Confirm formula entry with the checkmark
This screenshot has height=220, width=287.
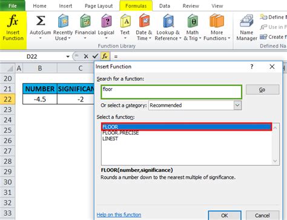click(x=95, y=56)
